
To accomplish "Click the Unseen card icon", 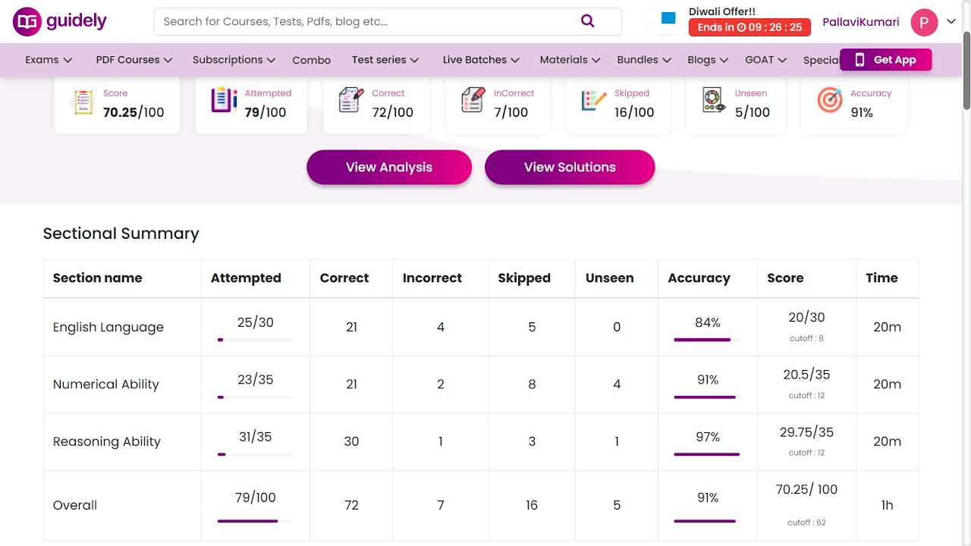I will pos(714,100).
